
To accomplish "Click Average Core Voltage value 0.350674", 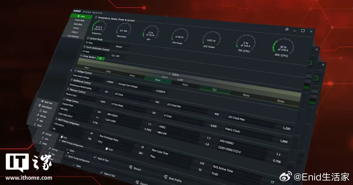I will point(160,92).
